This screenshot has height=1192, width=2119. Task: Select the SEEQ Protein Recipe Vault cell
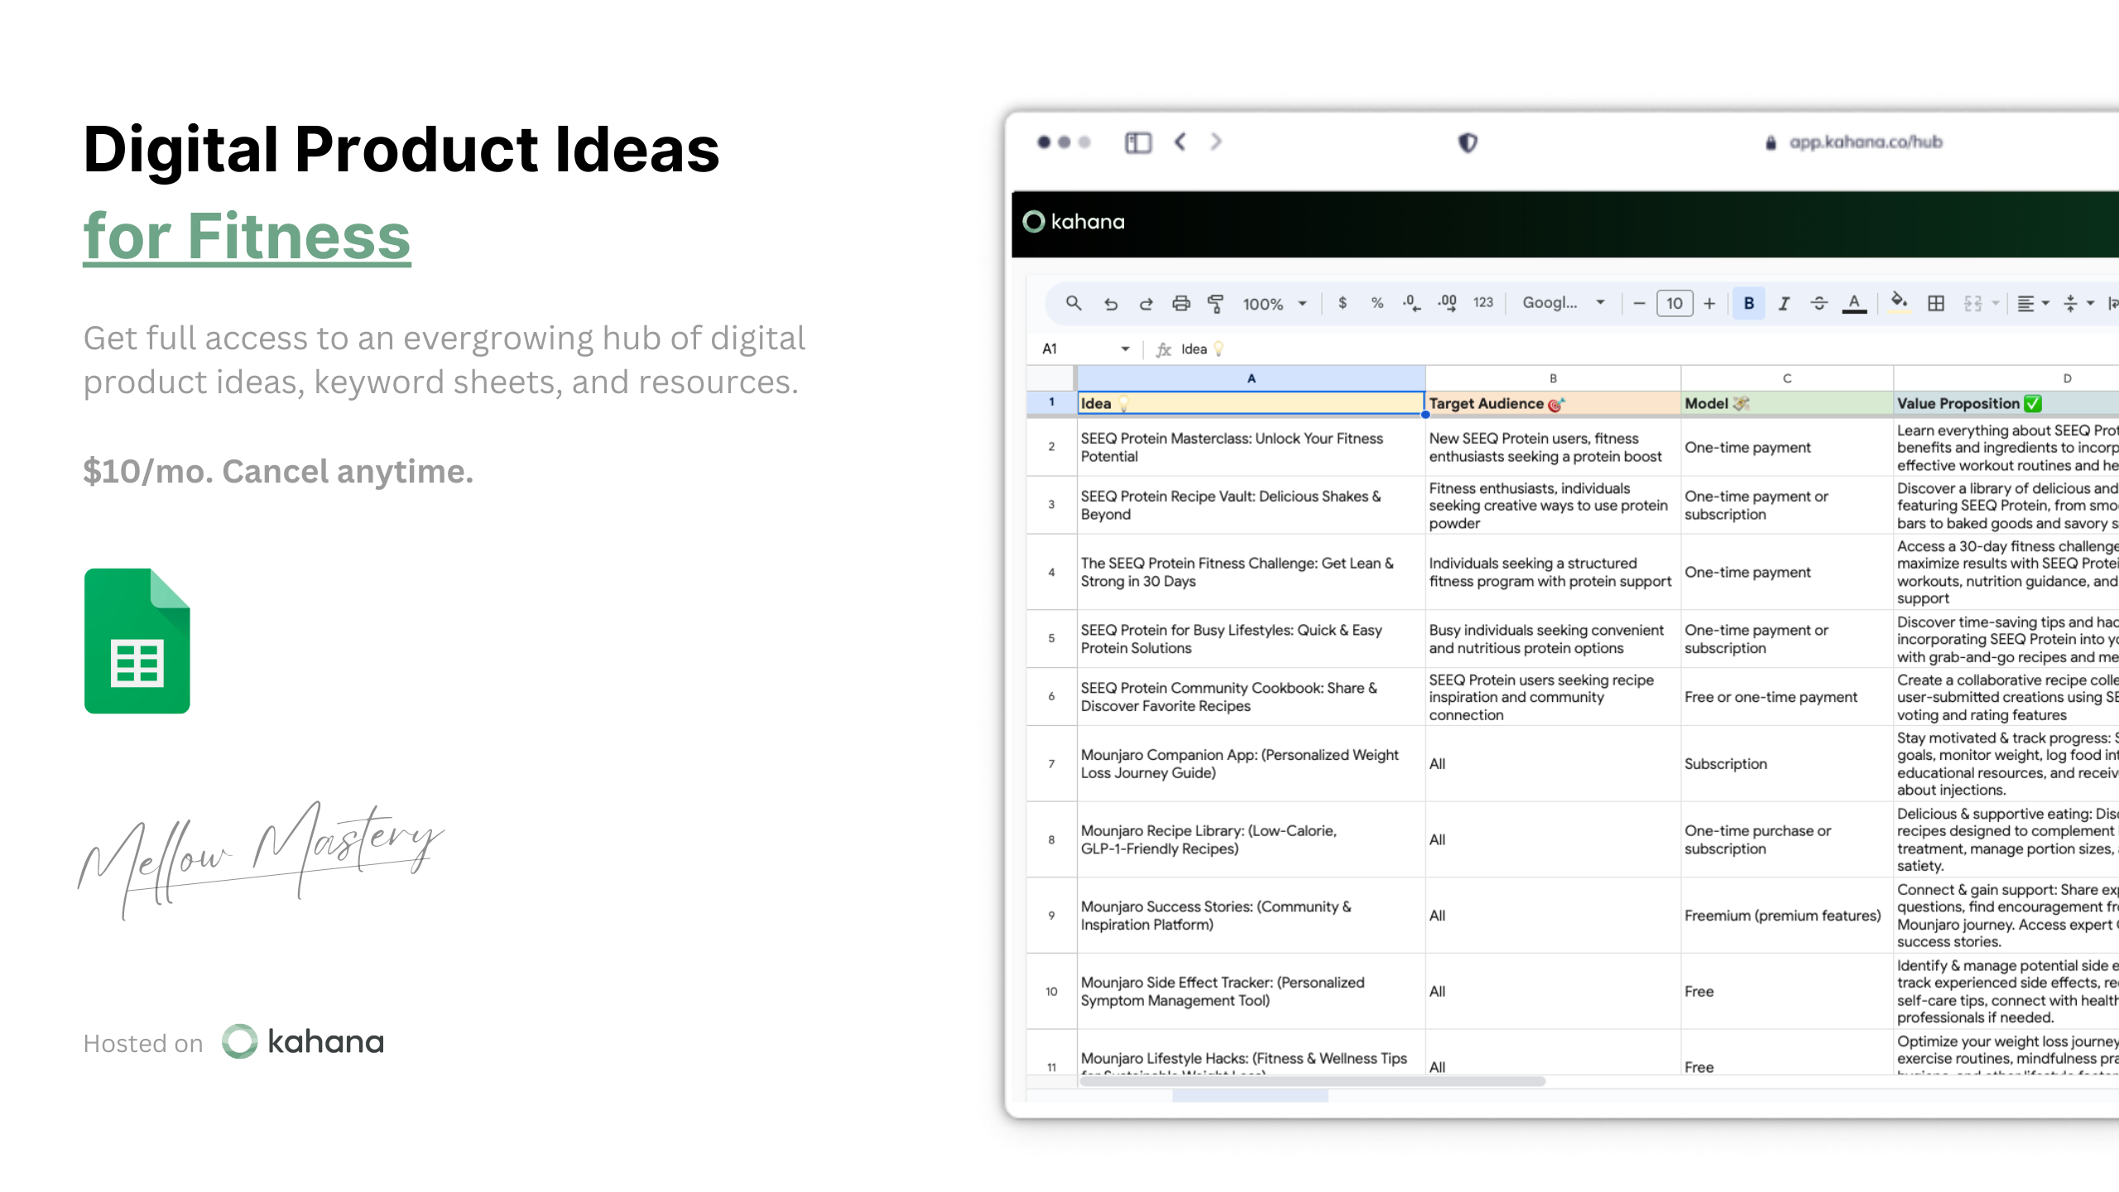pyautogui.click(x=1251, y=505)
